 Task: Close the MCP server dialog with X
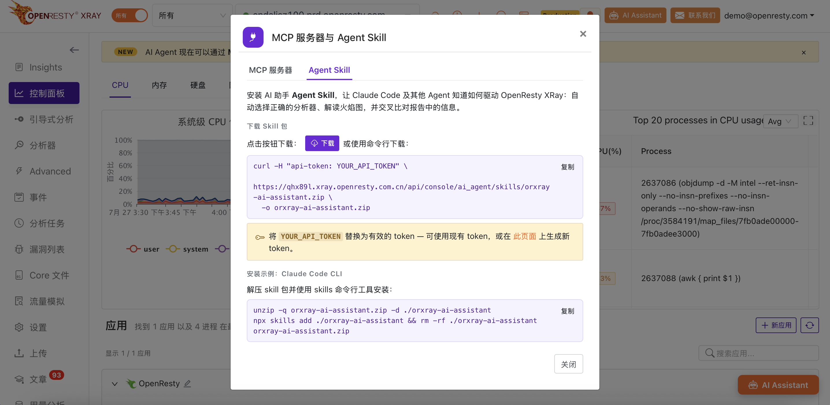(x=583, y=34)
